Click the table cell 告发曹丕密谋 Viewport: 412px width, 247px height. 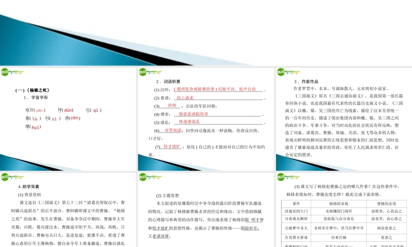(296, 238)
